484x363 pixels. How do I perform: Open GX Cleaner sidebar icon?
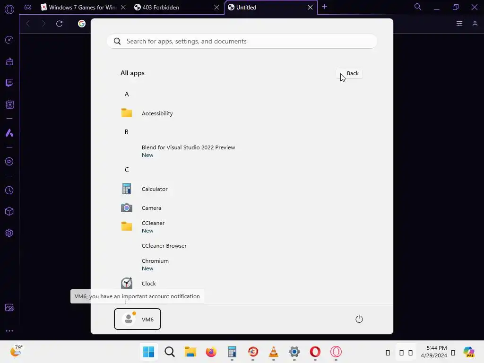[9, 61]
